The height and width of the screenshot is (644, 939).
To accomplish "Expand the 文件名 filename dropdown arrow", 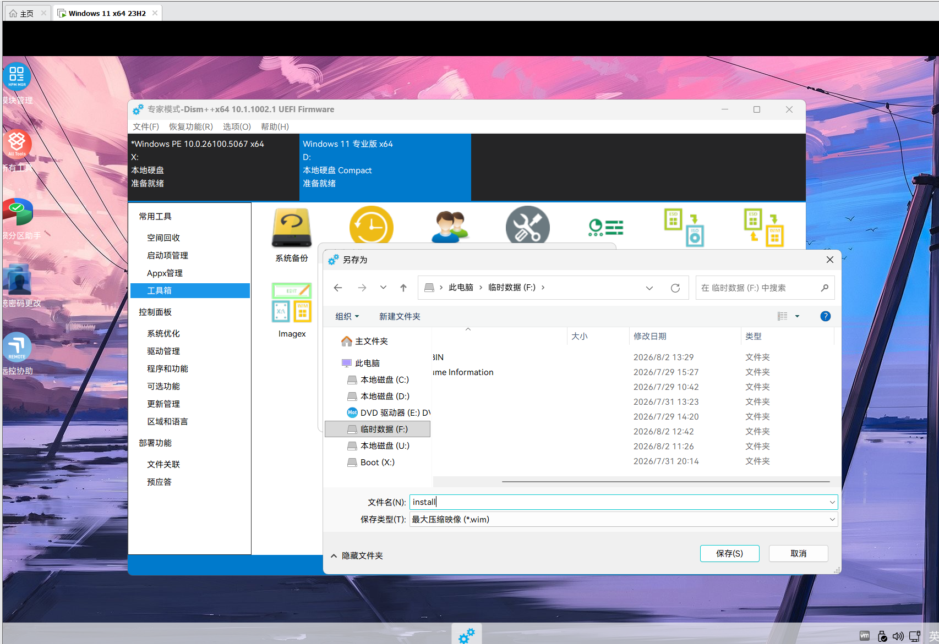I will (x=832, y=502).
